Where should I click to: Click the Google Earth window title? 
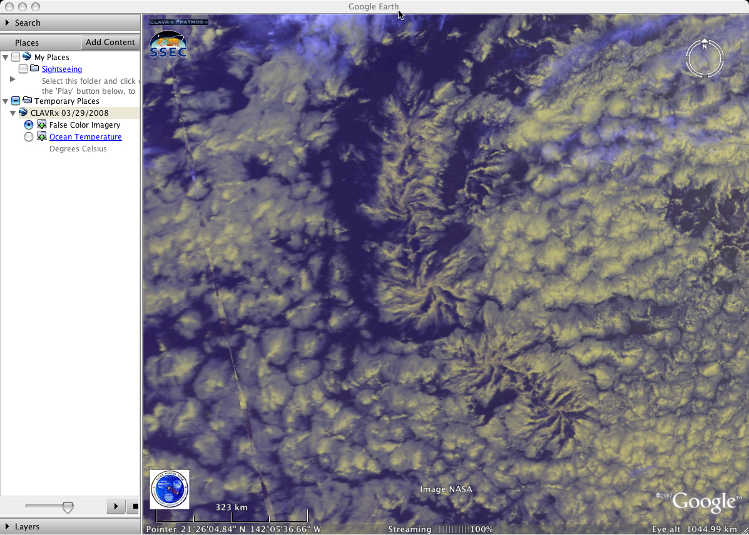[374, 7]
